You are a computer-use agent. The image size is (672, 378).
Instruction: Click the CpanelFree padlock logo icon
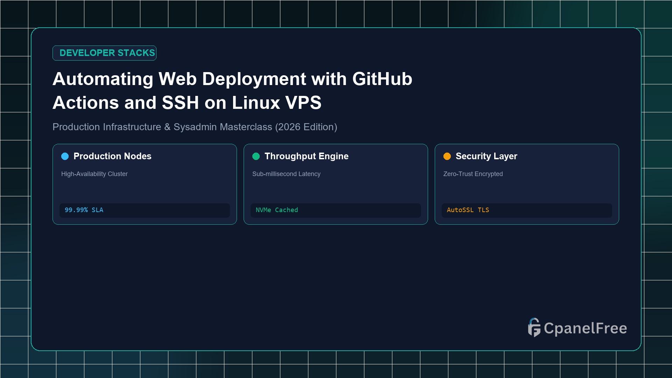(x=534, y=328)
